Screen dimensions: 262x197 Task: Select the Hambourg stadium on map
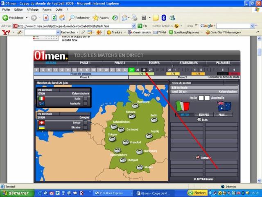(135, 106)
